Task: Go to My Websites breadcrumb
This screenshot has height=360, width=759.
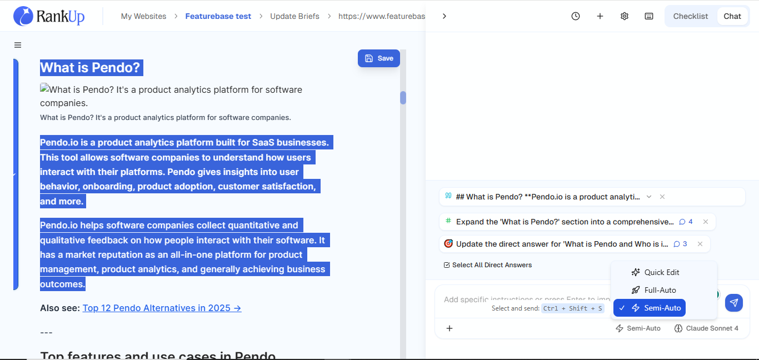Action: tap(143, 16)
